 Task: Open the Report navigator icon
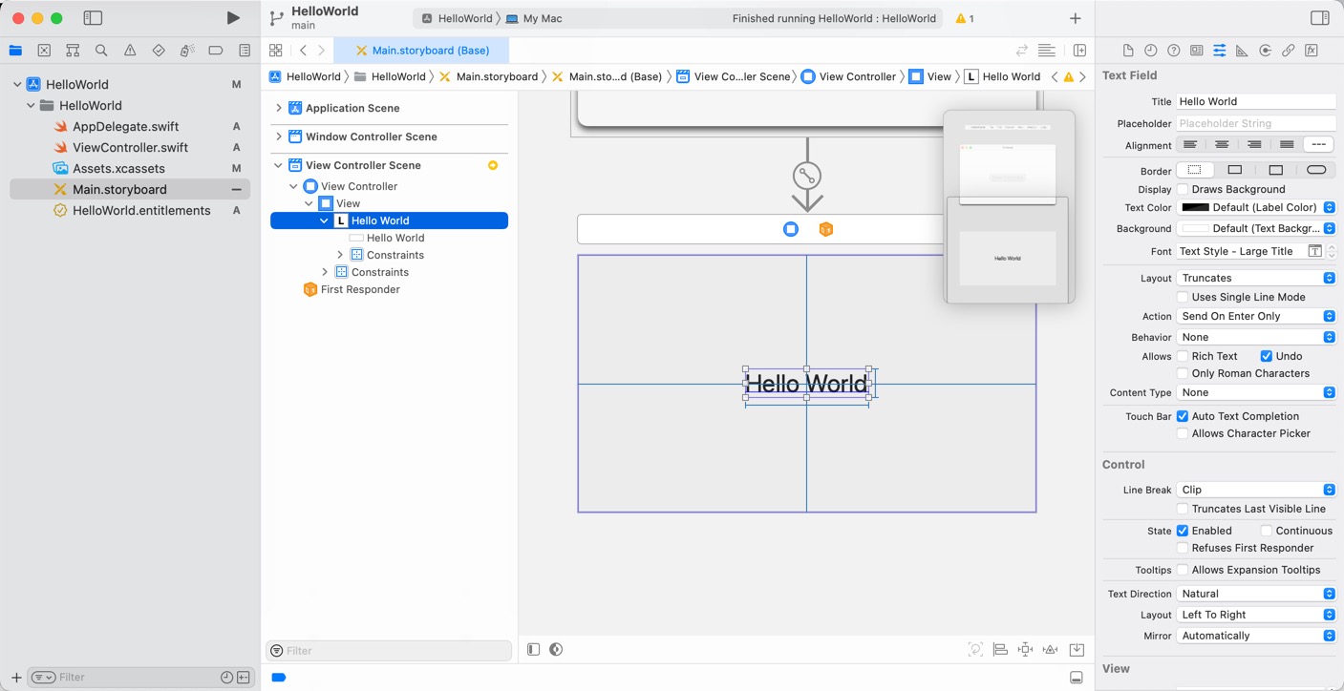pyautogui.click(x=245, y=51)
